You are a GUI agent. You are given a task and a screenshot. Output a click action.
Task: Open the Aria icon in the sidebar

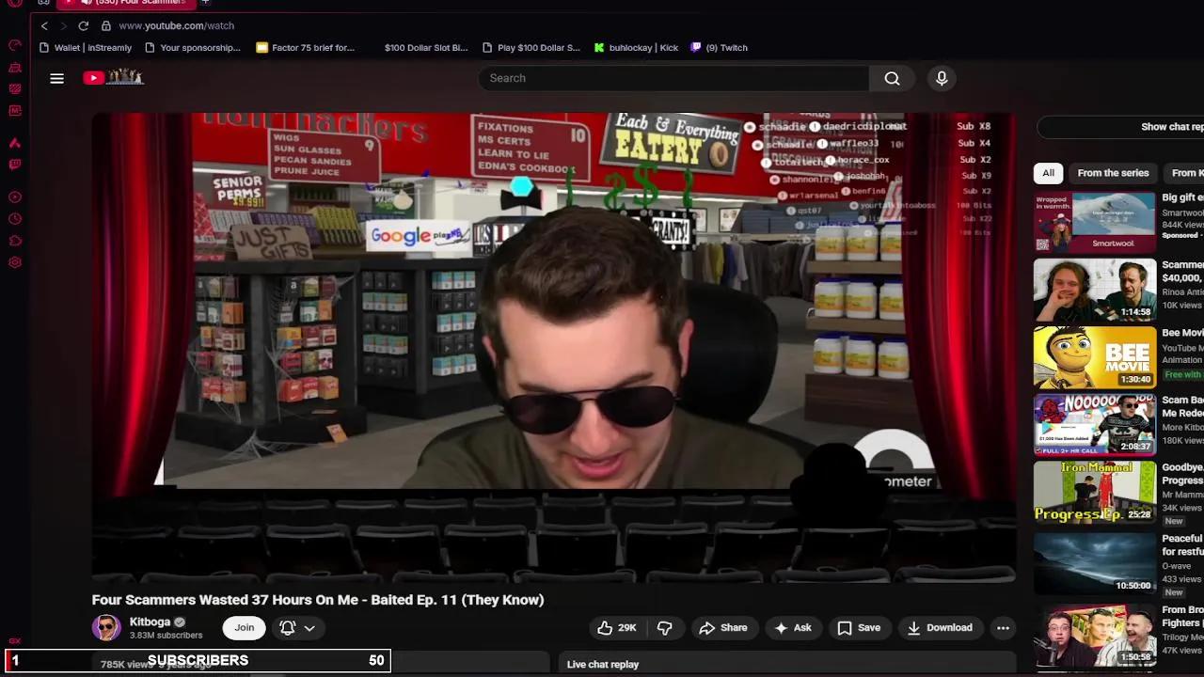[x=15, y=143]
